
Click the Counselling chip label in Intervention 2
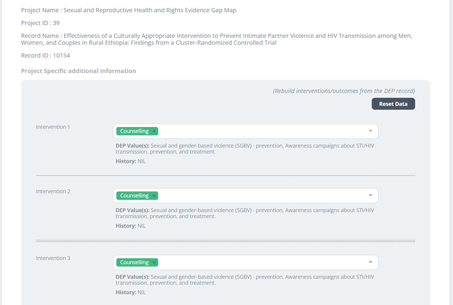(134, 195)
